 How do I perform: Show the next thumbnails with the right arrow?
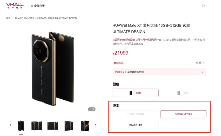[x=96, y=125]
